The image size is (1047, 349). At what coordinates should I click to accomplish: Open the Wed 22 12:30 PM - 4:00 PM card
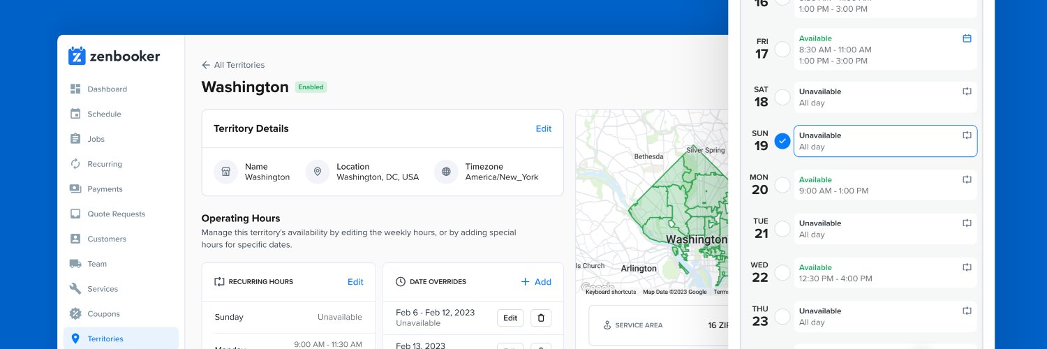(x=885, y=273)
